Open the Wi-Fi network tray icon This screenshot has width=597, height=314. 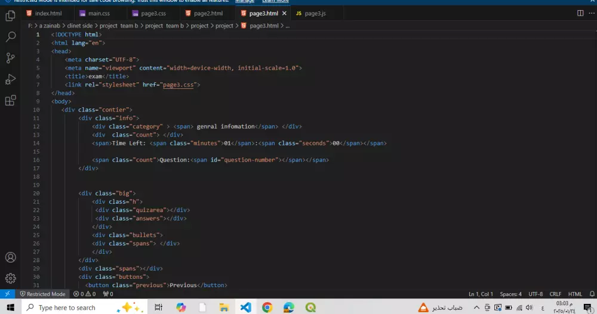(x=519, y=307)
